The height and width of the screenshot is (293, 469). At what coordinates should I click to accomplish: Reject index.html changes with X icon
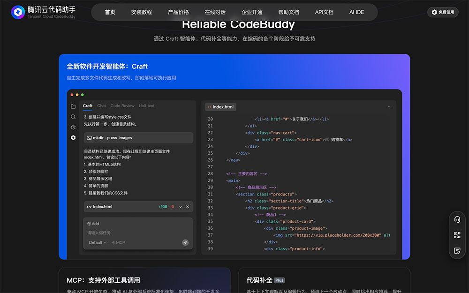point(188,207)
